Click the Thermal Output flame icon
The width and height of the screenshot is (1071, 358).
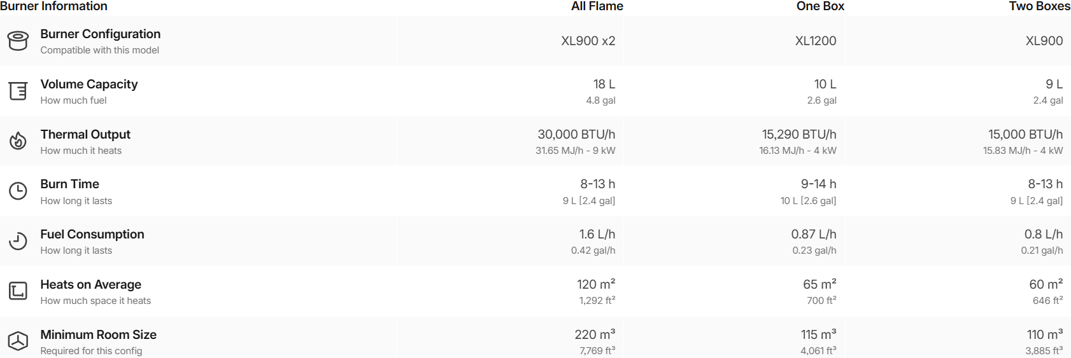[x=18, y=141]
